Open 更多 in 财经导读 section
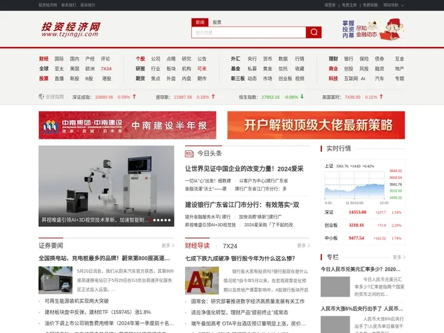The height and width of the screenshot is (333, 444). click(303, 245)
